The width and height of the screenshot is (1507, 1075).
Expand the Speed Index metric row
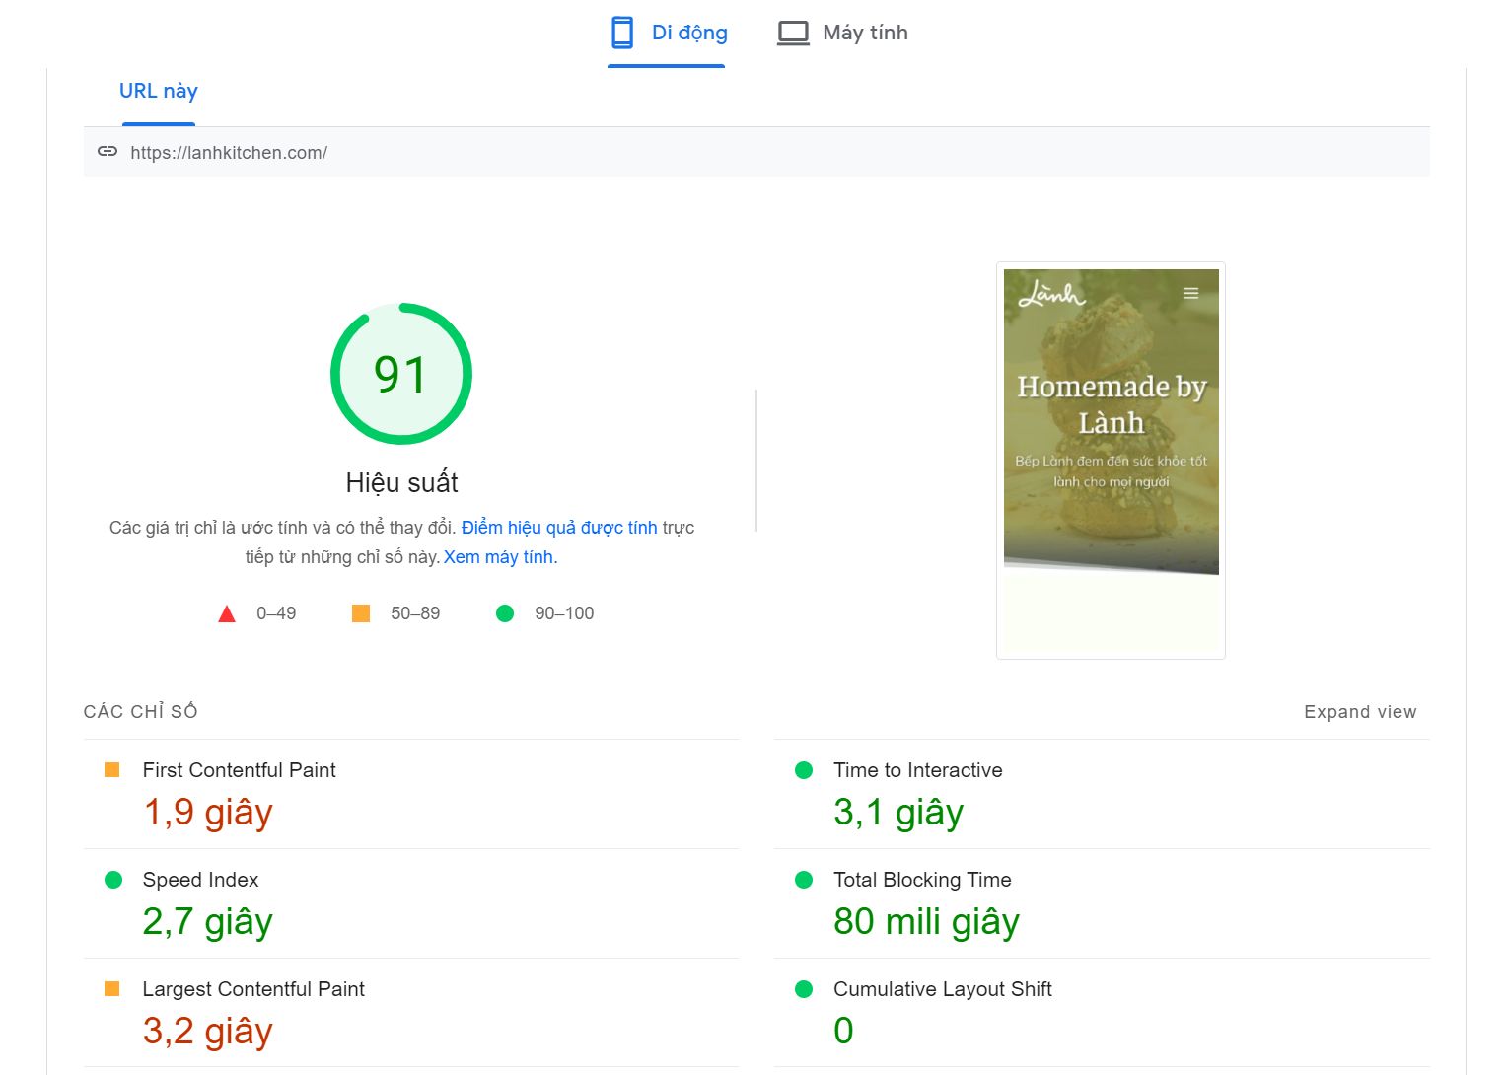(x=201, y=880)
